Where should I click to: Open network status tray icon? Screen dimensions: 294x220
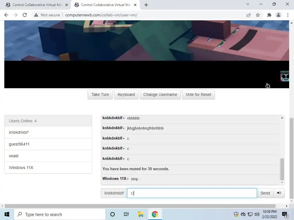coord(250,214)
